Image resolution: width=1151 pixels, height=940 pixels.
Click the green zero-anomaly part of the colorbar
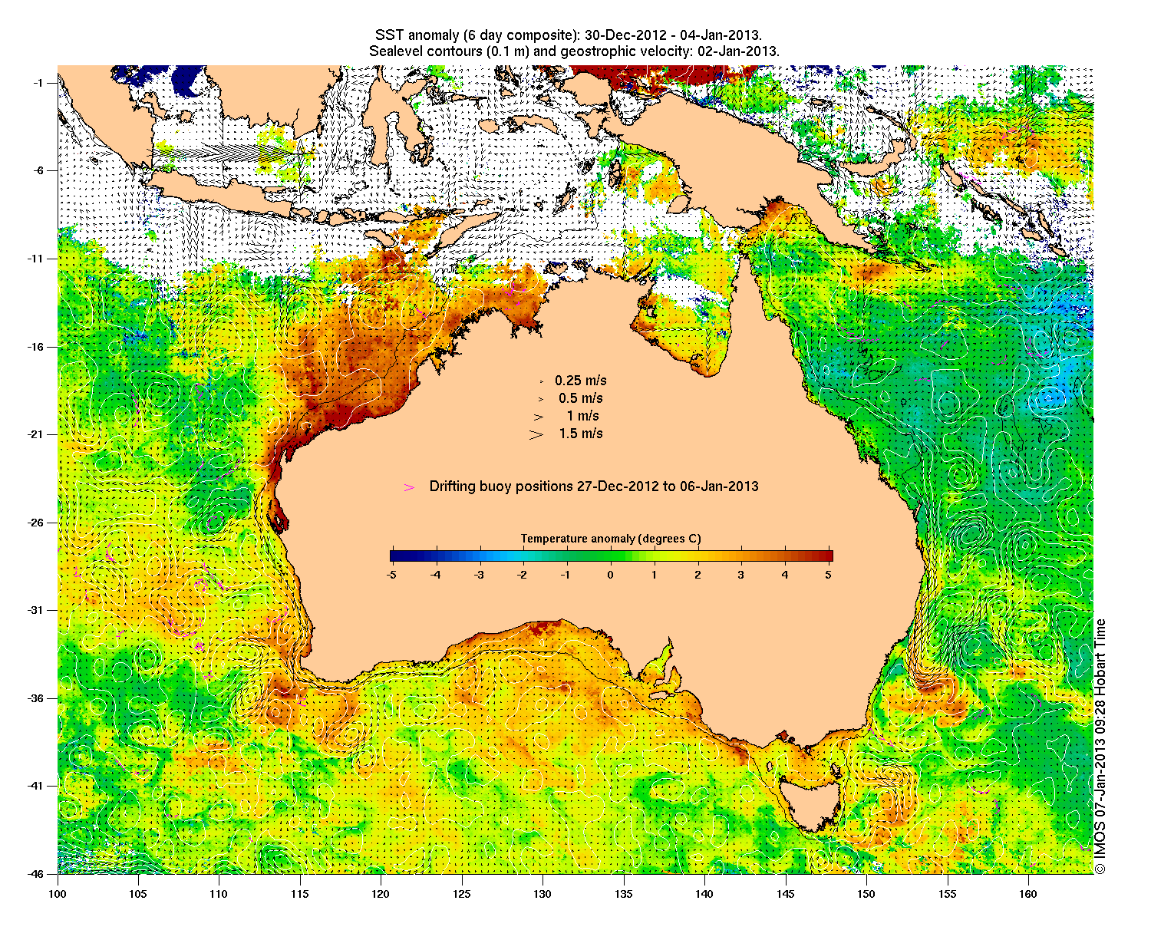coord(611,556)
